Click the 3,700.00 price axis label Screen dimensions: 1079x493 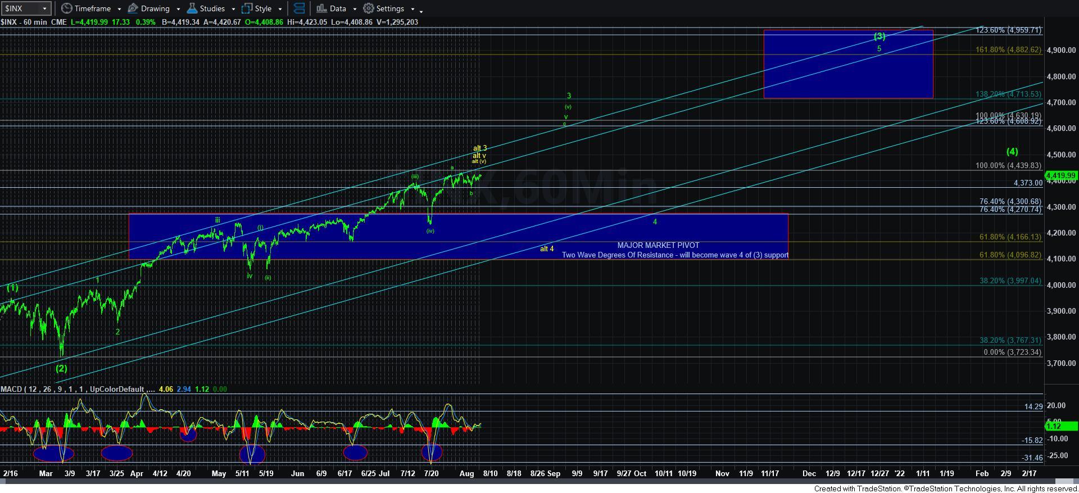coord(1061,363)
